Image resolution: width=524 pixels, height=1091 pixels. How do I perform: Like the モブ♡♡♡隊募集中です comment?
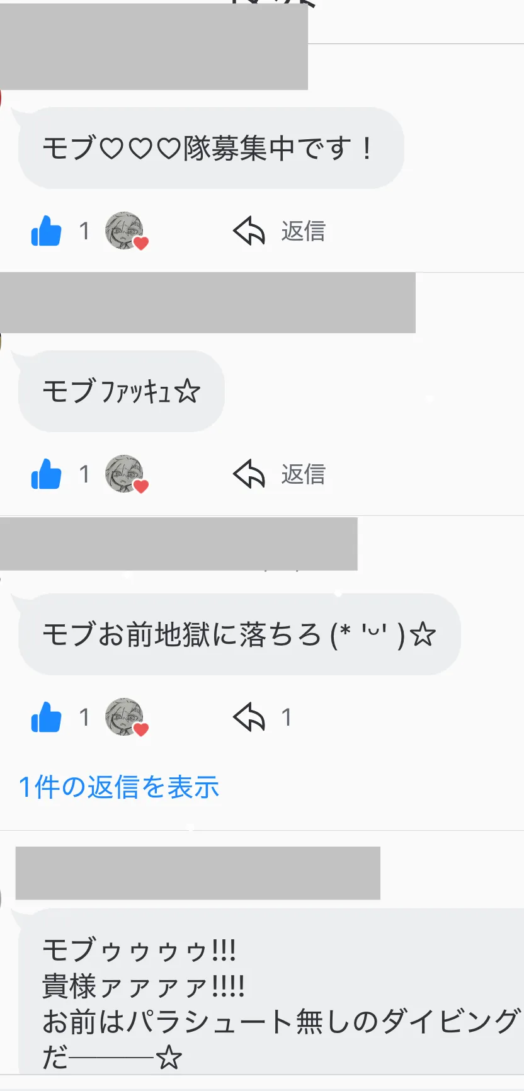click(x=46, y=231)
